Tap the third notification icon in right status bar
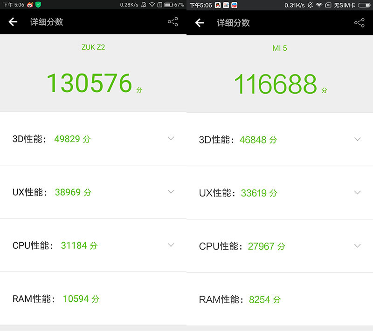Image resolution: width=373 pixels, height=332 pixels. tap(235, 5)
